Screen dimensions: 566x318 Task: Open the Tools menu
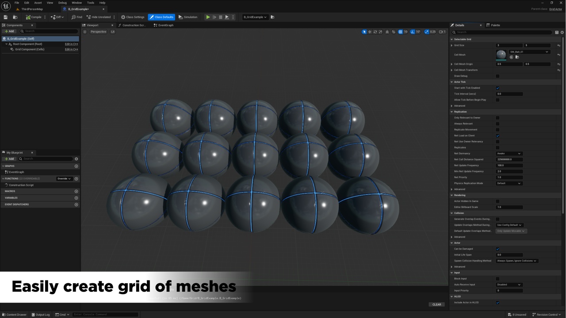(x=90, y=3)
